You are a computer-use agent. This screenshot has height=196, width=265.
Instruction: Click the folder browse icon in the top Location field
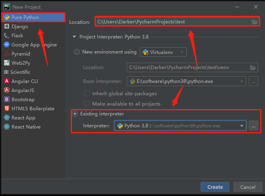[x=254, y=22]
